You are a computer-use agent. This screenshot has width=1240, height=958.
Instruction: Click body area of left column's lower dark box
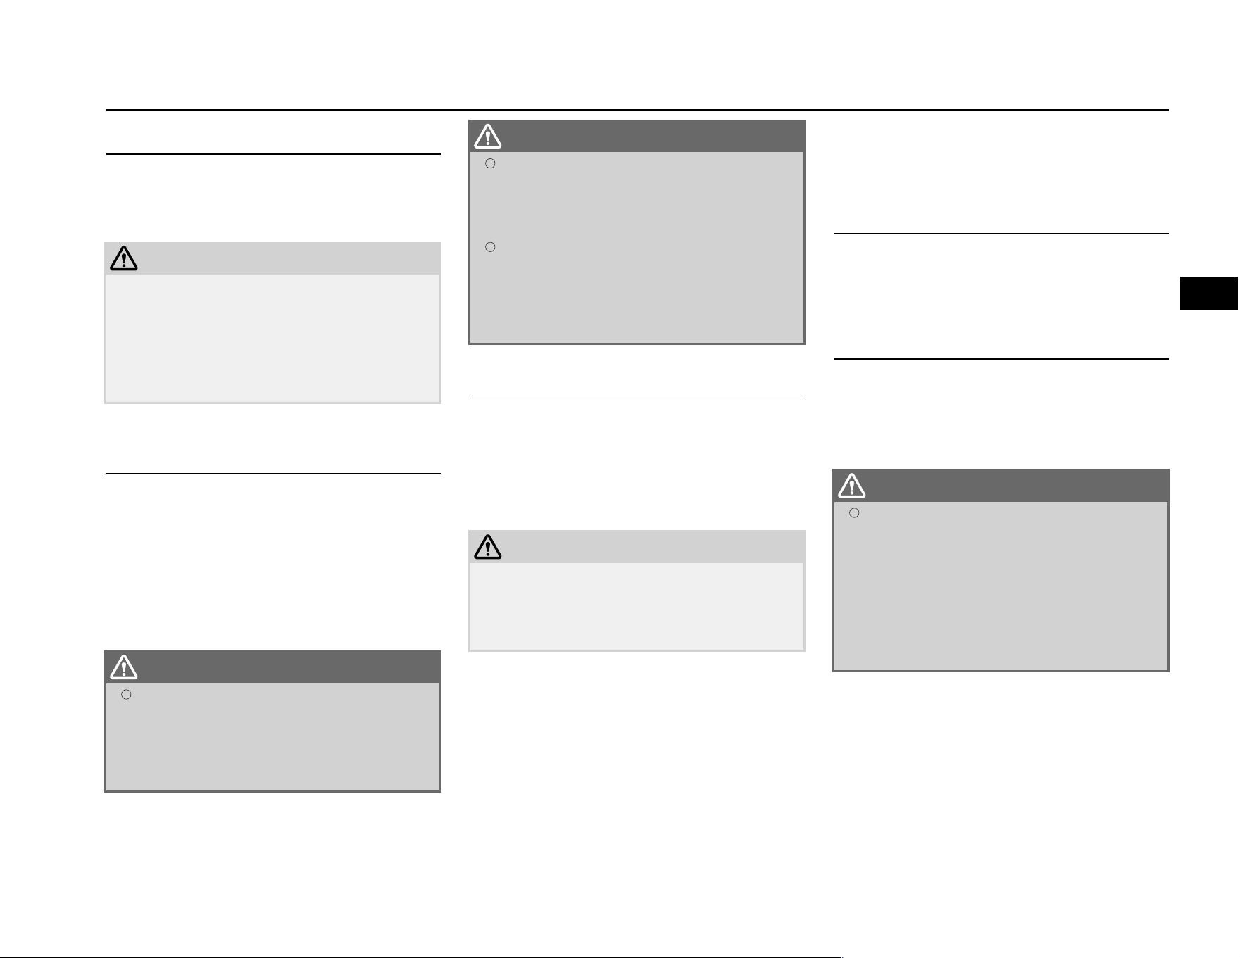(x=273, y=736)
